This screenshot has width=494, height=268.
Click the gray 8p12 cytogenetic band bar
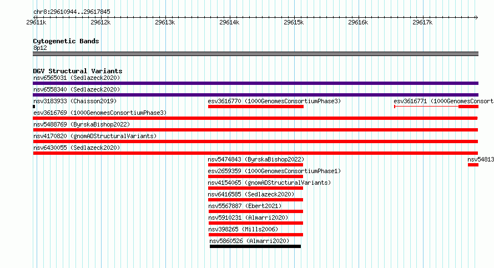(255, 54)
